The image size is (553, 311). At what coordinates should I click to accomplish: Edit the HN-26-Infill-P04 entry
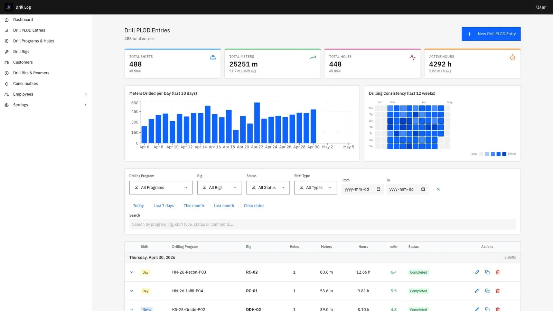click(477, 291)
